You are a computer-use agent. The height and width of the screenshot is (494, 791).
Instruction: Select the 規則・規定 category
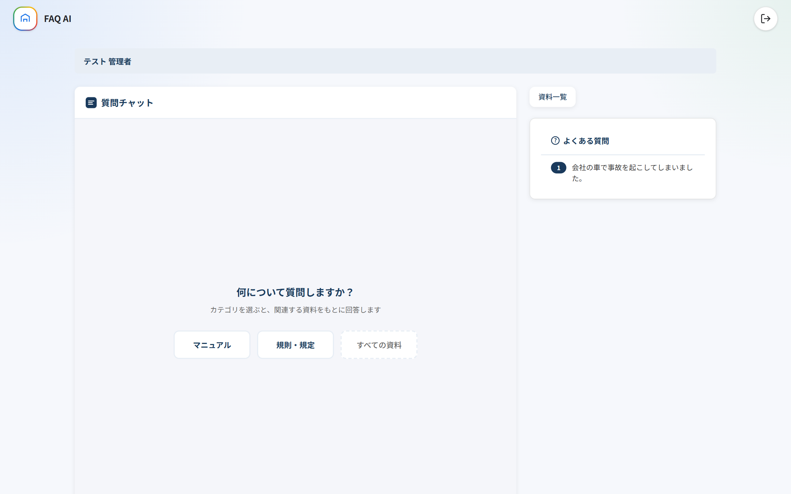pos(296,345)
